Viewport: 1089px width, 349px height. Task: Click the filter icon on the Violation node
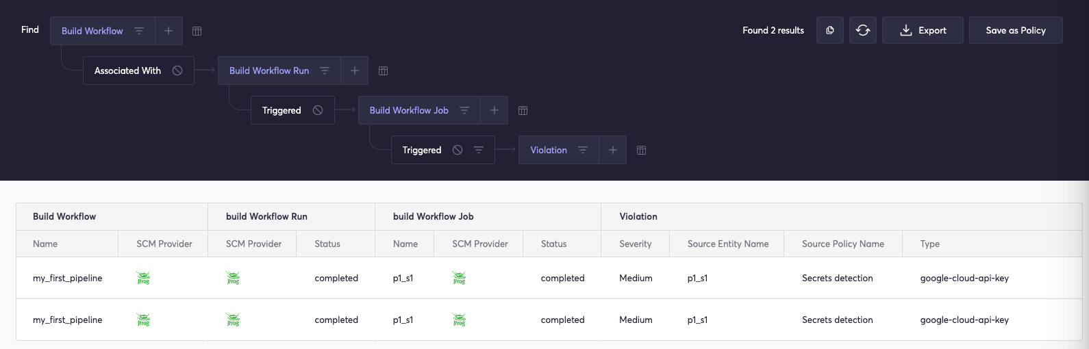(x=583, y=150)
